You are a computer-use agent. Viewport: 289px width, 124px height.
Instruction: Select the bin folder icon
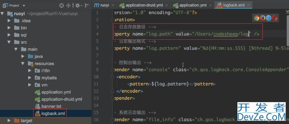click(x=17, y=28)
